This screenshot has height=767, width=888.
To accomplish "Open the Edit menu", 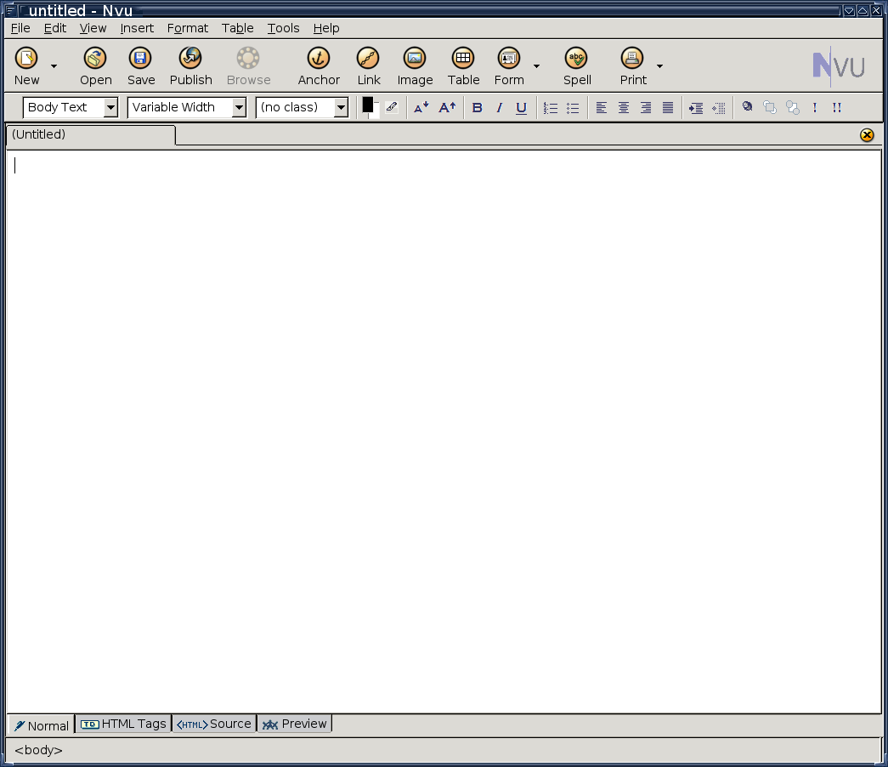I will (x=55, y=28).
